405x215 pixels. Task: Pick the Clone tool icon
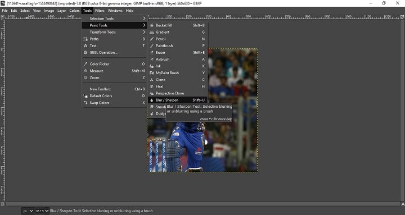[x=152, y=80]
